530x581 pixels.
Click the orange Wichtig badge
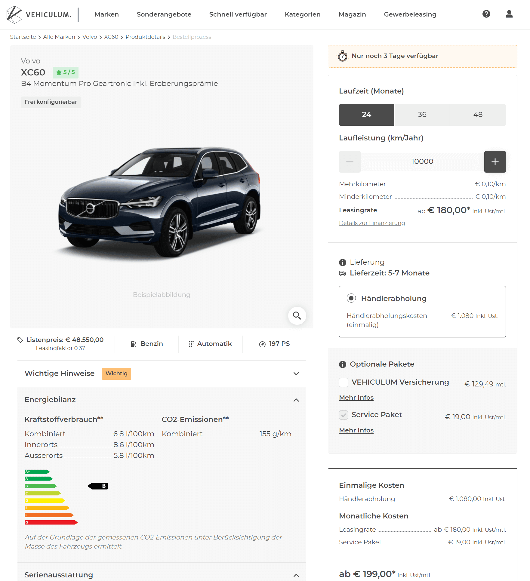point(116,374)
